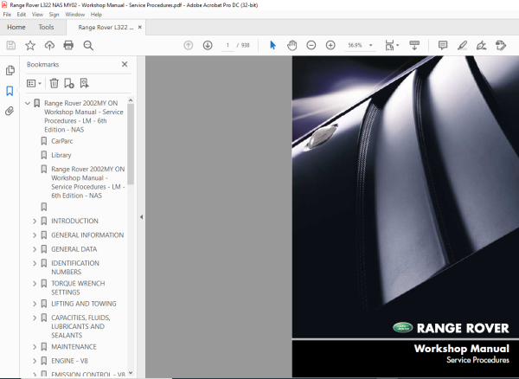Open the View menu
The height and width of the screenshot is (379, 519).
click(37, 15)
